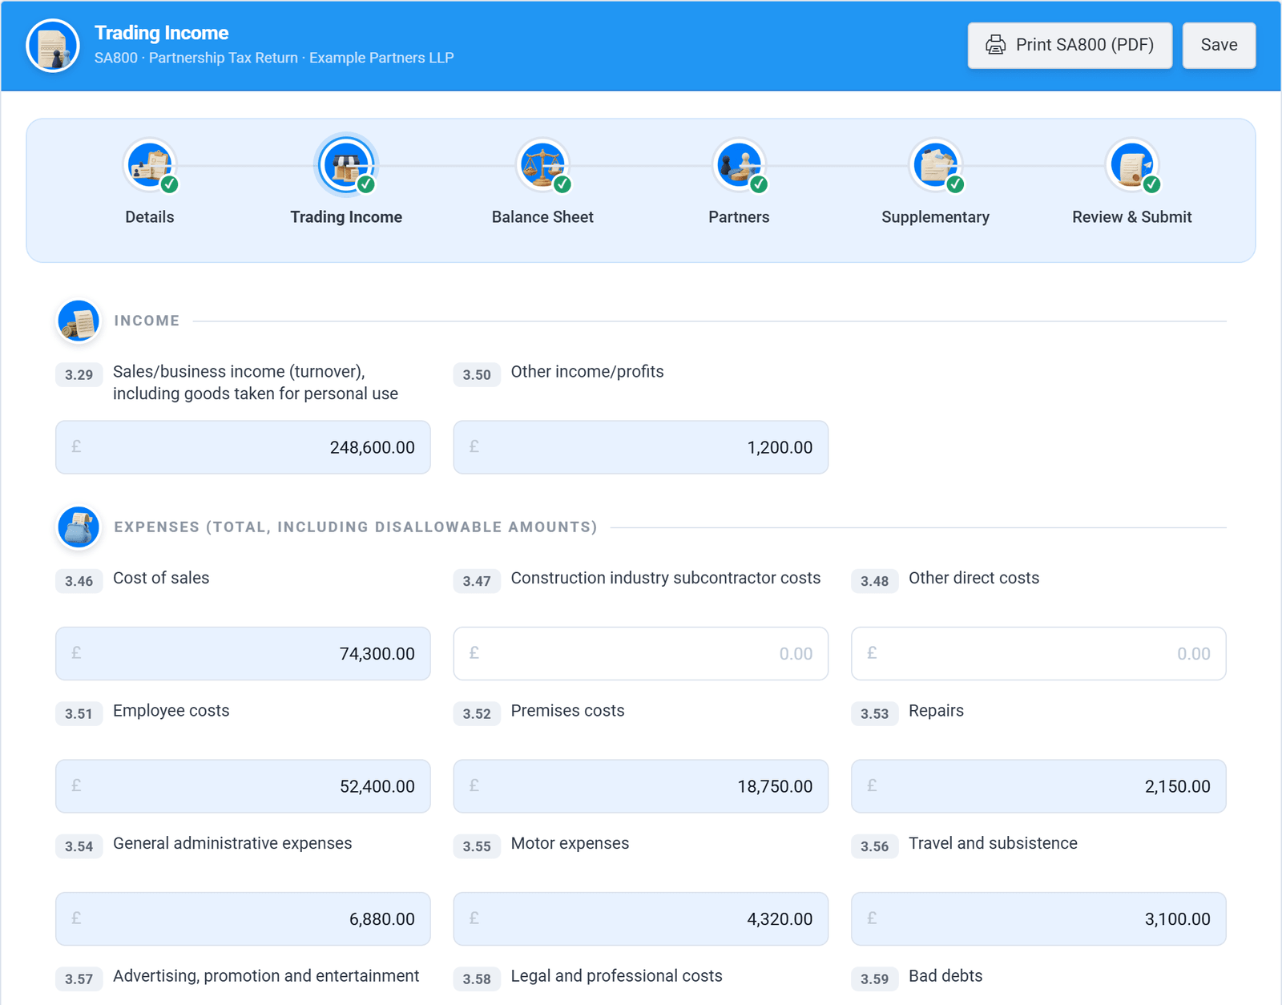The height and width of the screenshot is (1005, 1282).
Task: Switch to the Review & Submit tab label
Action: [x=1131, y=217]
